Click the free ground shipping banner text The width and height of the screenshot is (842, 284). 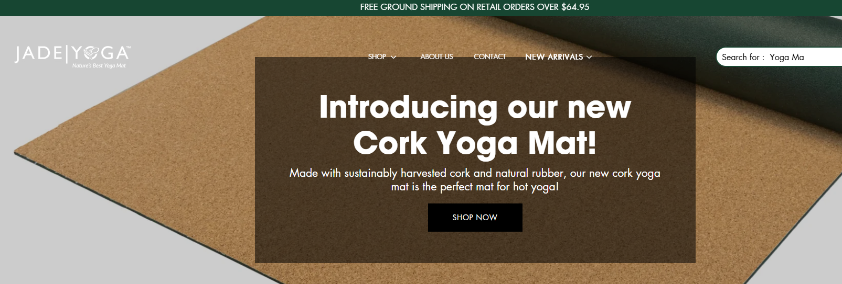pyautogui.click(x=474, y=7)
